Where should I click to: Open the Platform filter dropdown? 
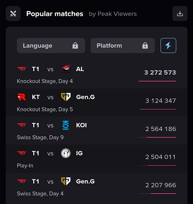(123, 46)
